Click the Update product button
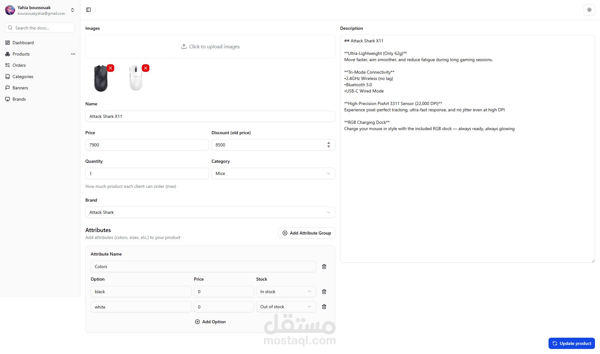Viewport: 600px width, 354px height. pos(571,343)
